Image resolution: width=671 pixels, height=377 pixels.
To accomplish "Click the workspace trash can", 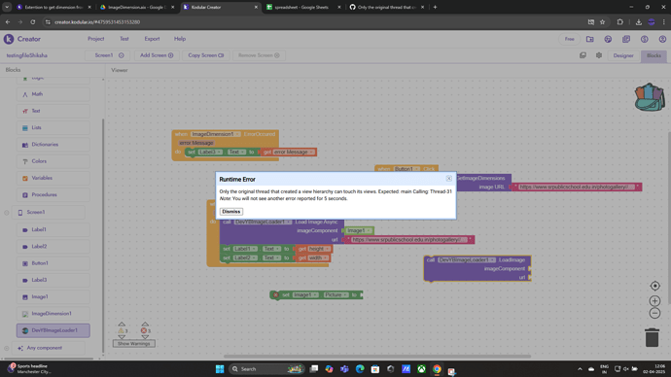I will pyautogui.click(x=652, y=337).
